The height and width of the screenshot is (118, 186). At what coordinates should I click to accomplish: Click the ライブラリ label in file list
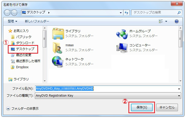click(73, 31)
